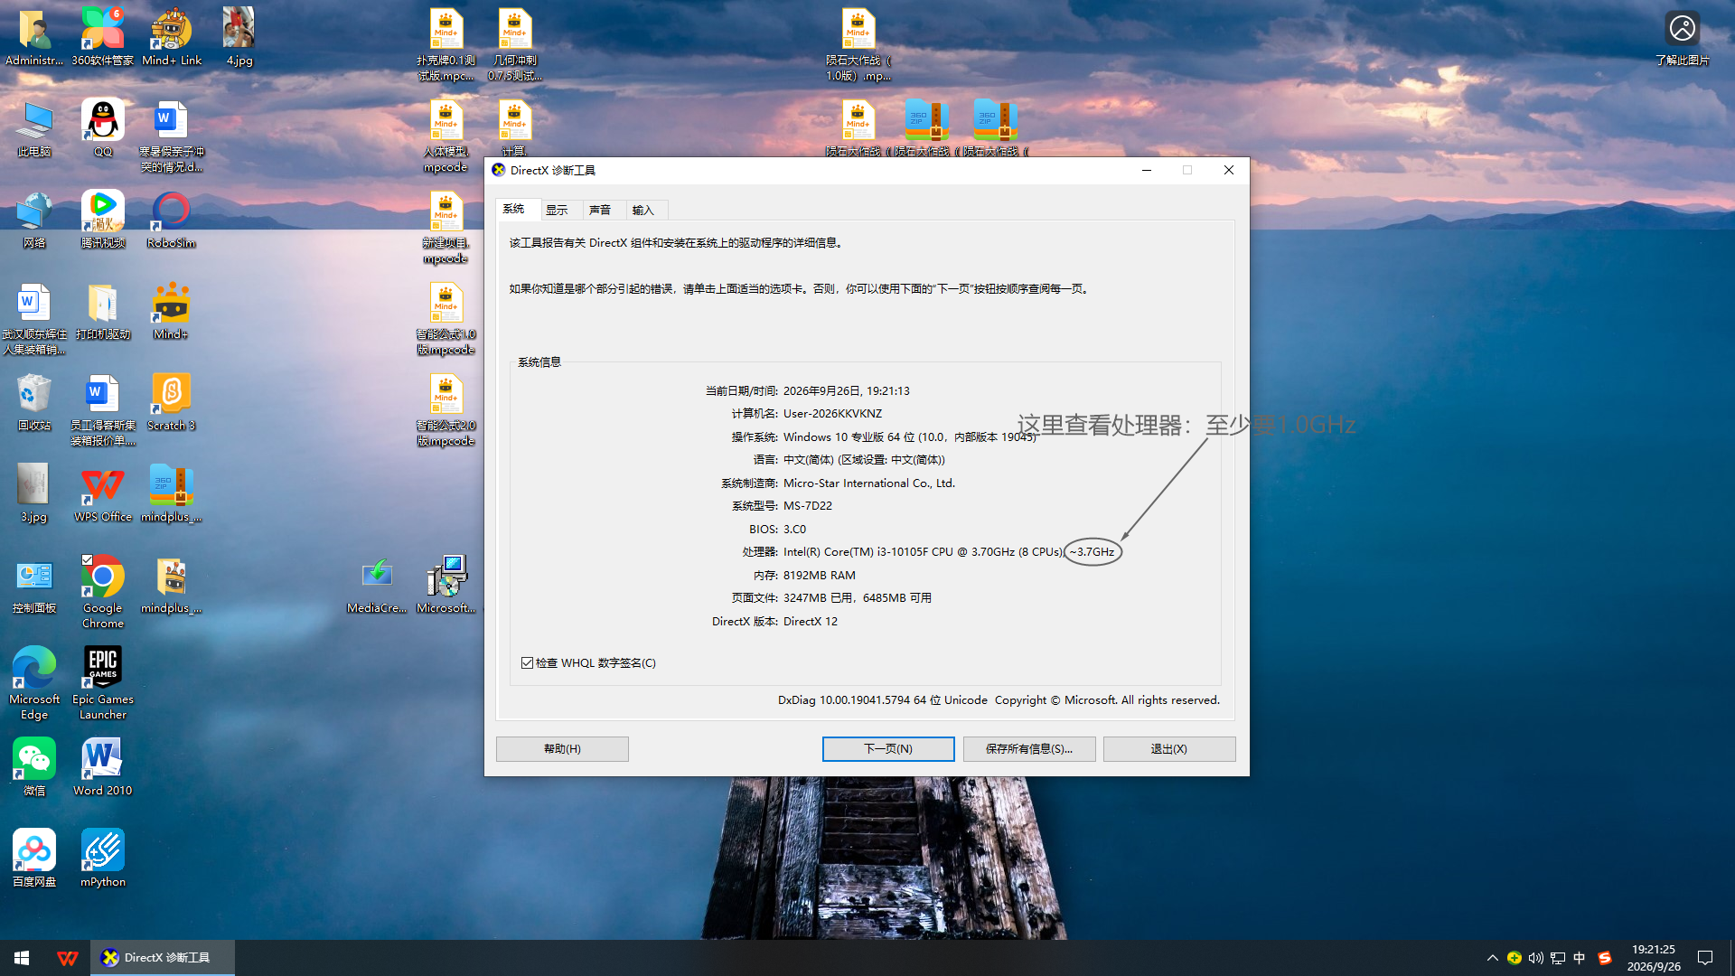Open the 百度网盘 desktop icon
The width and height of the screenshot is (1735, 976).
pyautogui.click(x=34, y=859)
